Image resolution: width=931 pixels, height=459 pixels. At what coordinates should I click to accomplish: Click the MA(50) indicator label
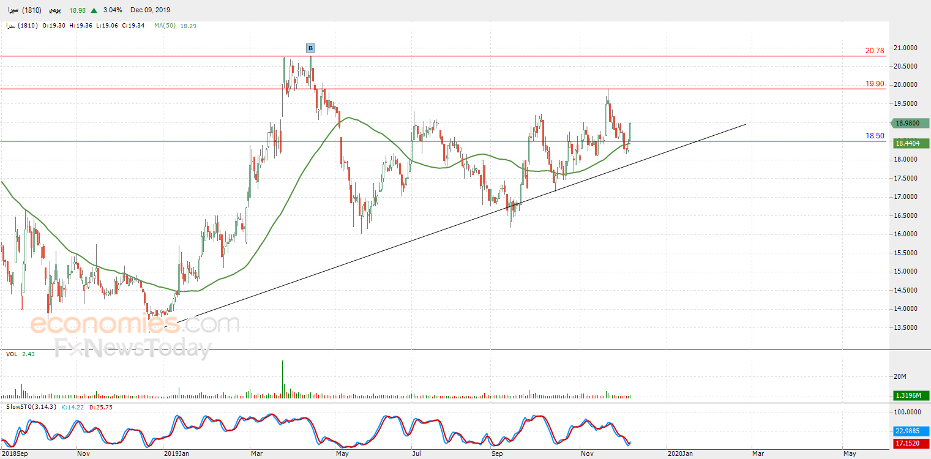click(165, 26)
